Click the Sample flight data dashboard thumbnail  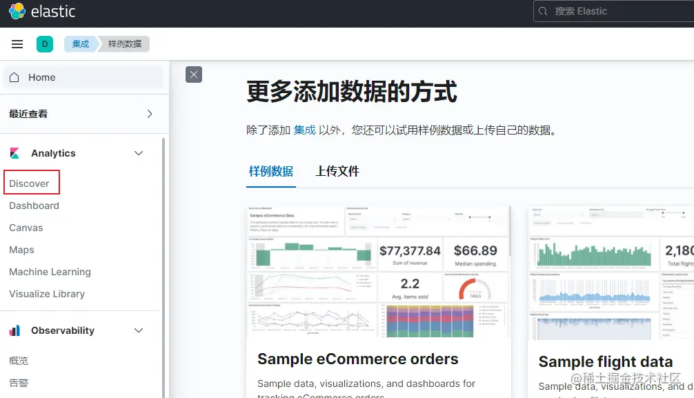pos(611,272)
